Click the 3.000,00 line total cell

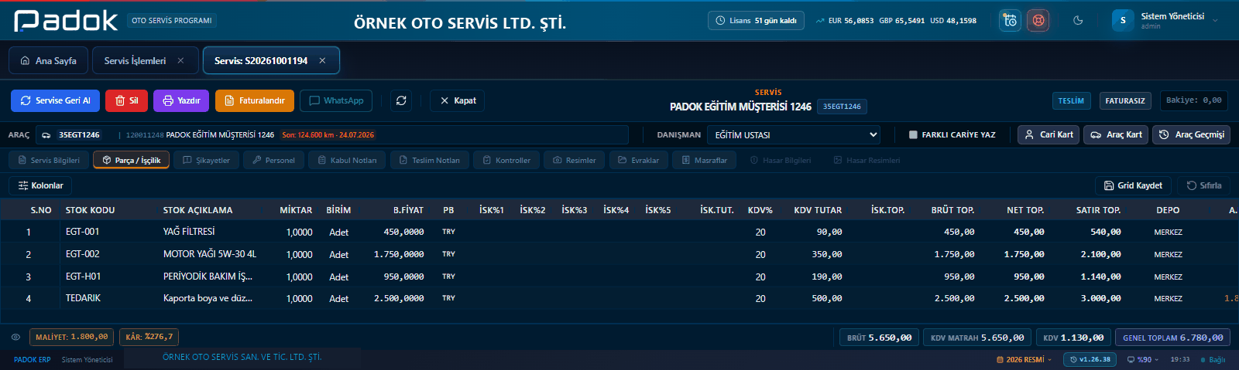(x=1100, y=298)
